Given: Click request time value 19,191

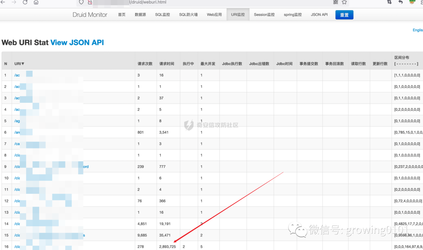Looking at the screenshot, I should pos(165,224).
